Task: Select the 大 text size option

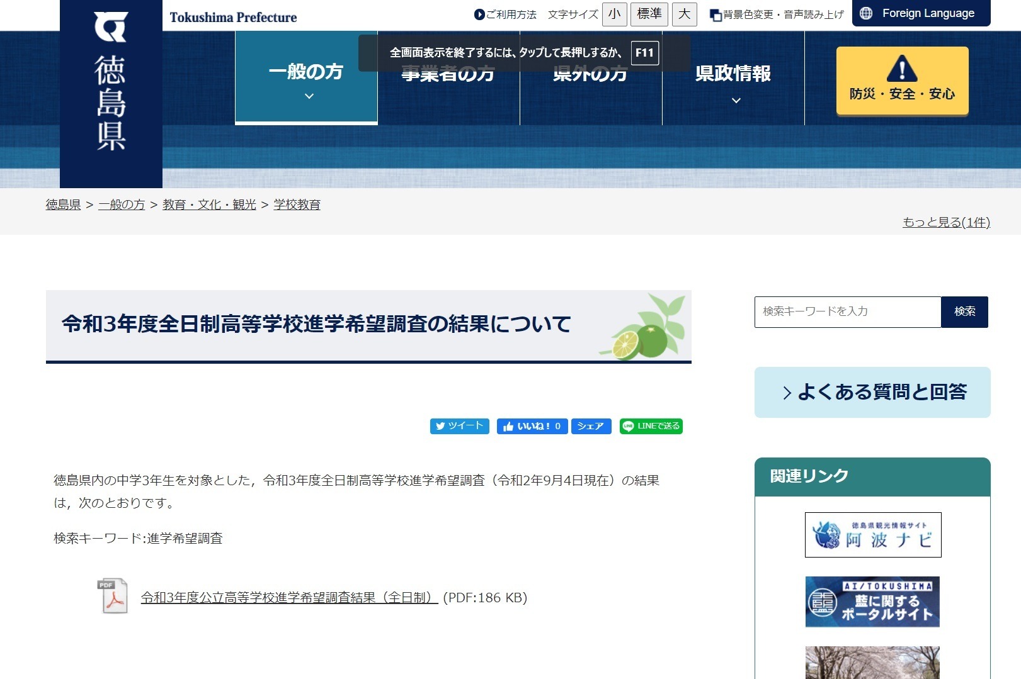Action: click(685, 14)
